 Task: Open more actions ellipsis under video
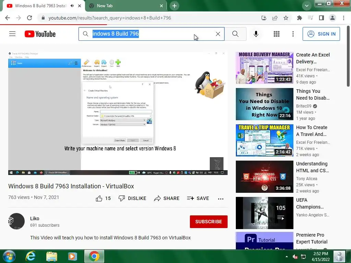pos(221,199)
